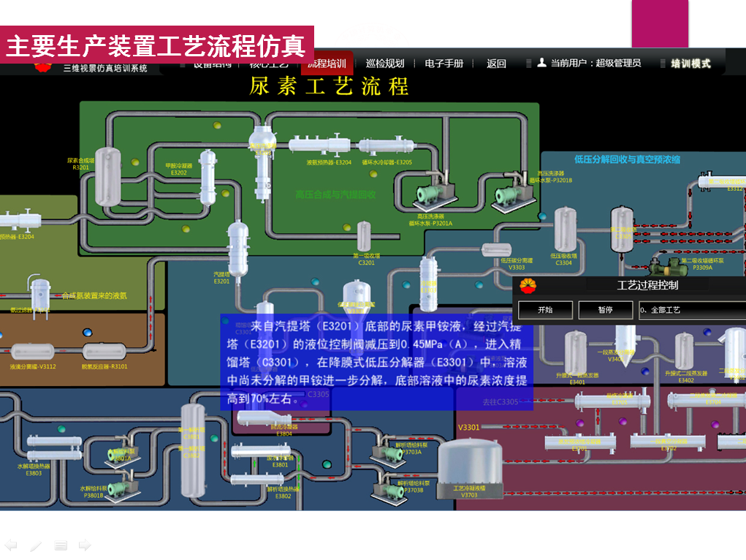Click the pump P3201B

tap(513, 194)
